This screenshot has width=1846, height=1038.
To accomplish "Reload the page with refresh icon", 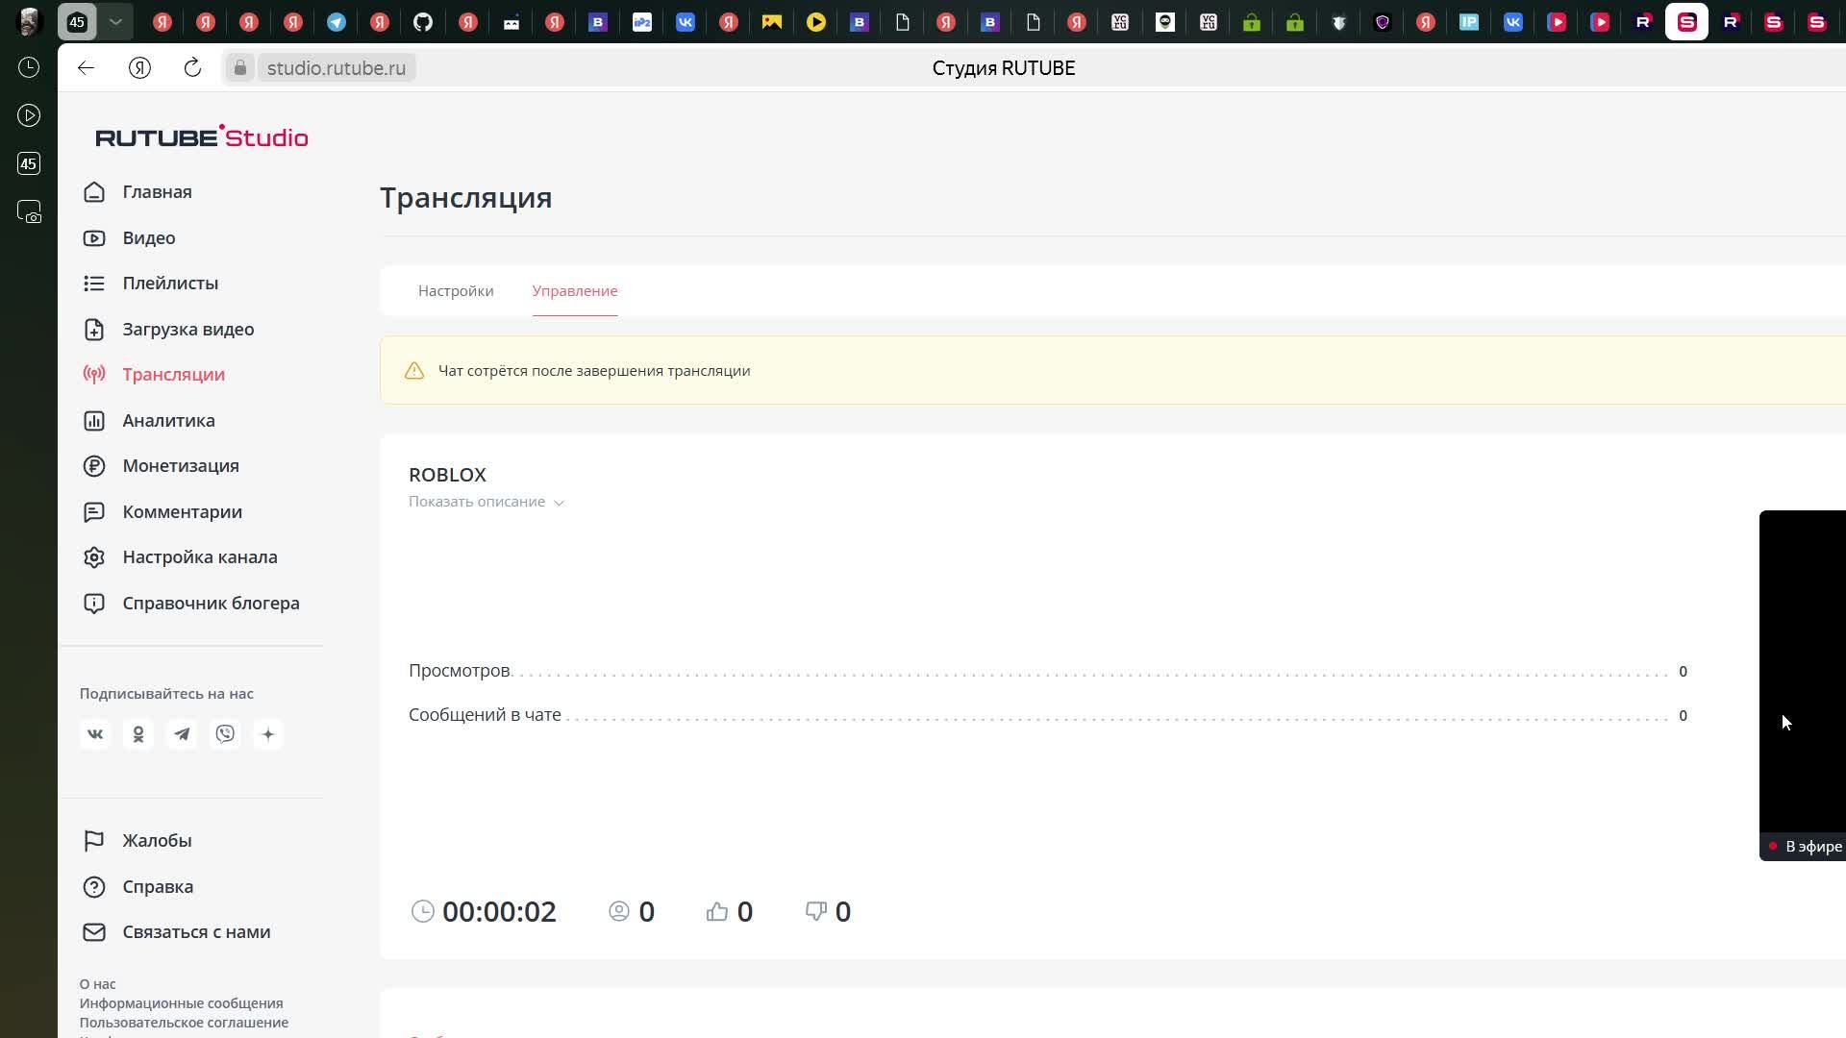I will (192, 67).
